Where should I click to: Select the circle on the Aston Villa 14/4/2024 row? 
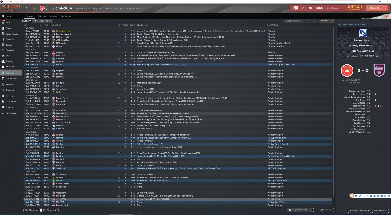tap(25, 199)
